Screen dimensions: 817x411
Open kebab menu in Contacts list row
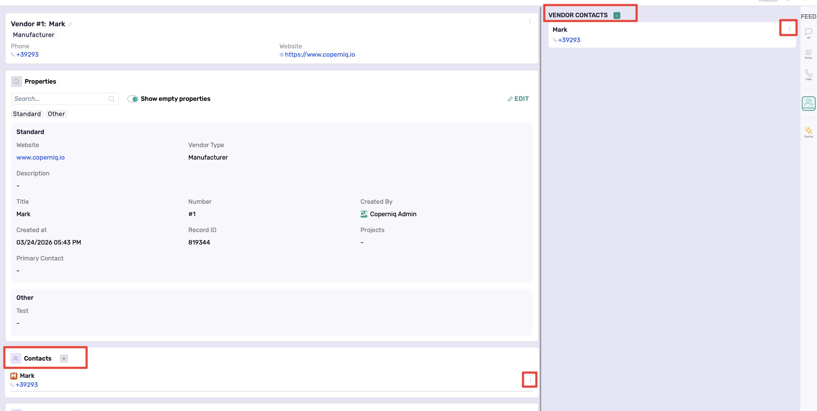pyautogui.click(x=530, y=380)
